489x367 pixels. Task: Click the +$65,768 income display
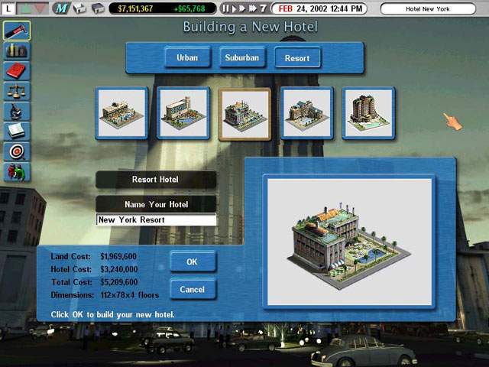click(189, 8)
